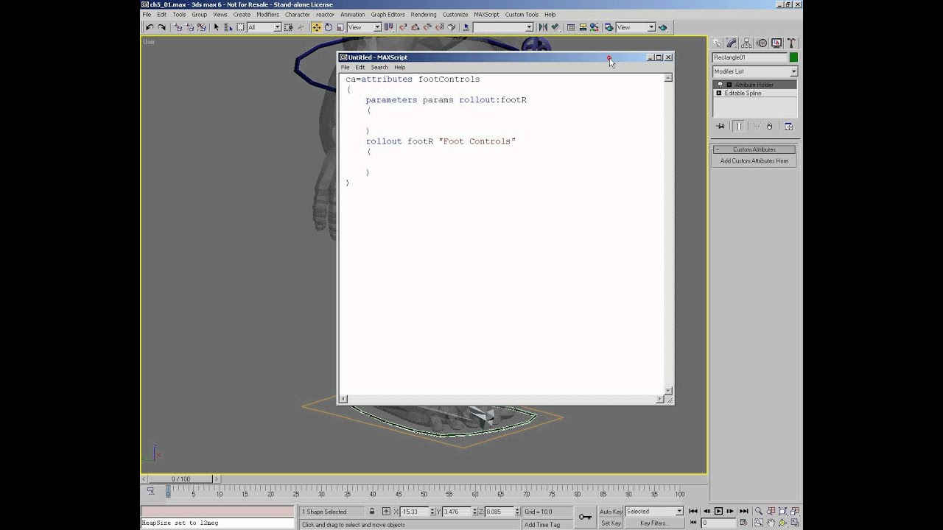Viewport: 943px width, 530px height.
Task: Click the Zoom magnifier viewport control
Action: (x=758, y=511)
